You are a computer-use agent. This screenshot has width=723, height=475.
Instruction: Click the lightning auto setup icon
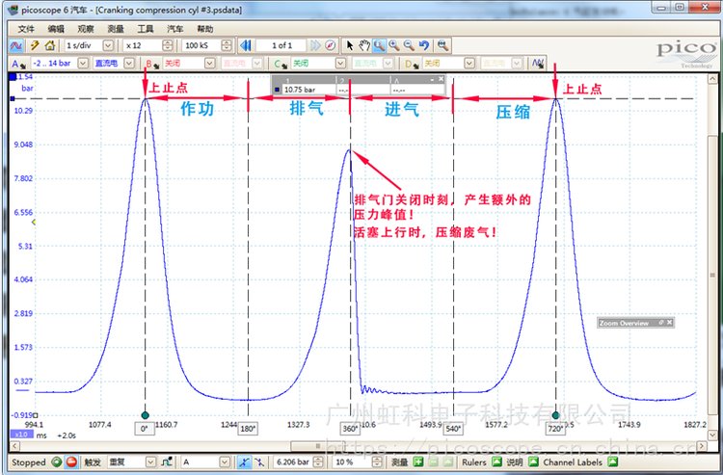(35, 45)
